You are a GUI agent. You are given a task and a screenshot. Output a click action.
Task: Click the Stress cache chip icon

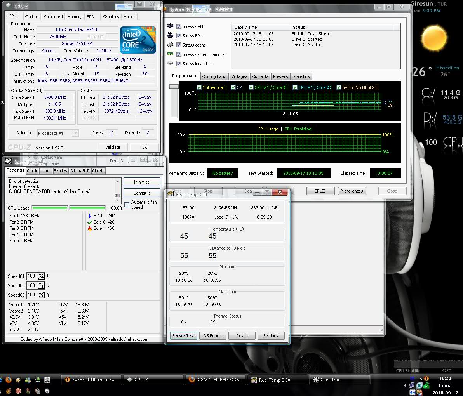coord(170,45)
